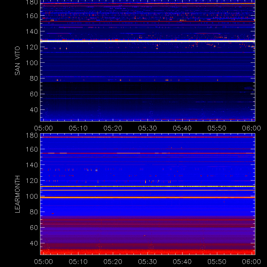The image size is (267, 267).
Task: Select 05:50 label under San Vito plot
Action: (x=217, y=128)
